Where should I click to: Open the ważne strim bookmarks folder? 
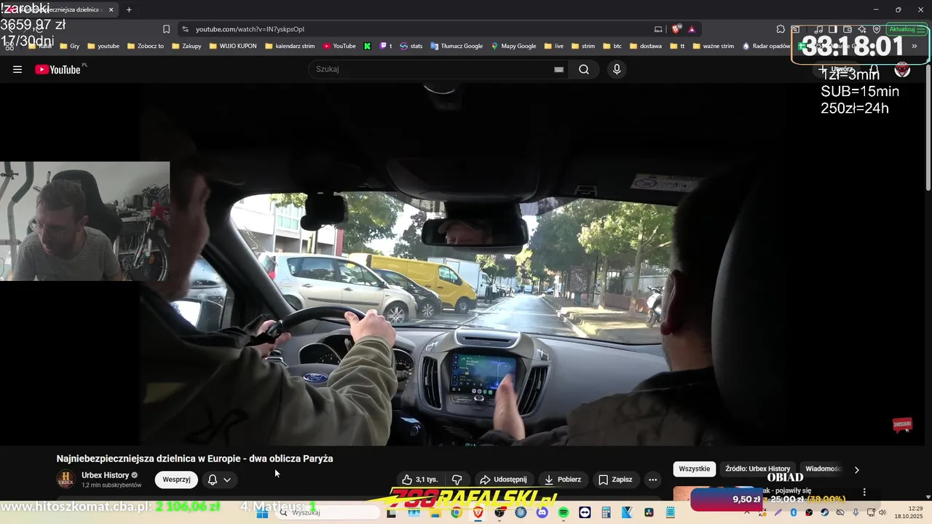[x=713, y=46]
